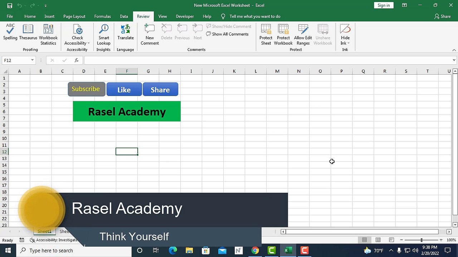Open Ribbon Display Options

[x=404, y=5]
